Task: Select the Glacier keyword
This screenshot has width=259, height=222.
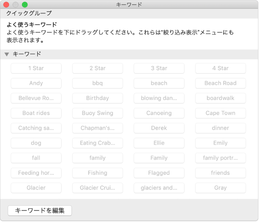Action: [x=36, y=188]
